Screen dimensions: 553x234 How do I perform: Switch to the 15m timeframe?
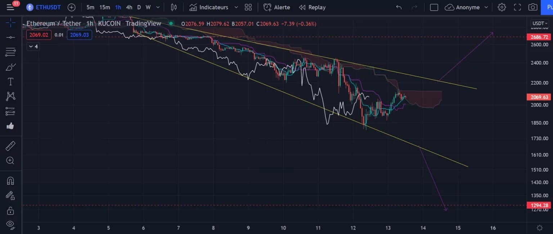105,7
